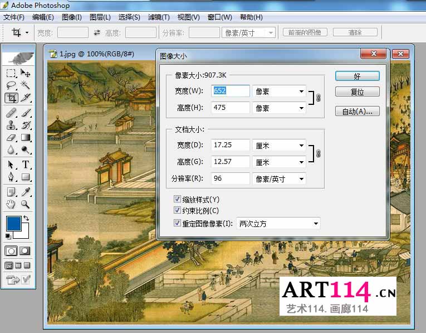Click the resolution field showing 96
The width and height of the screenshot is (426, 333).
tap(231, 178)
